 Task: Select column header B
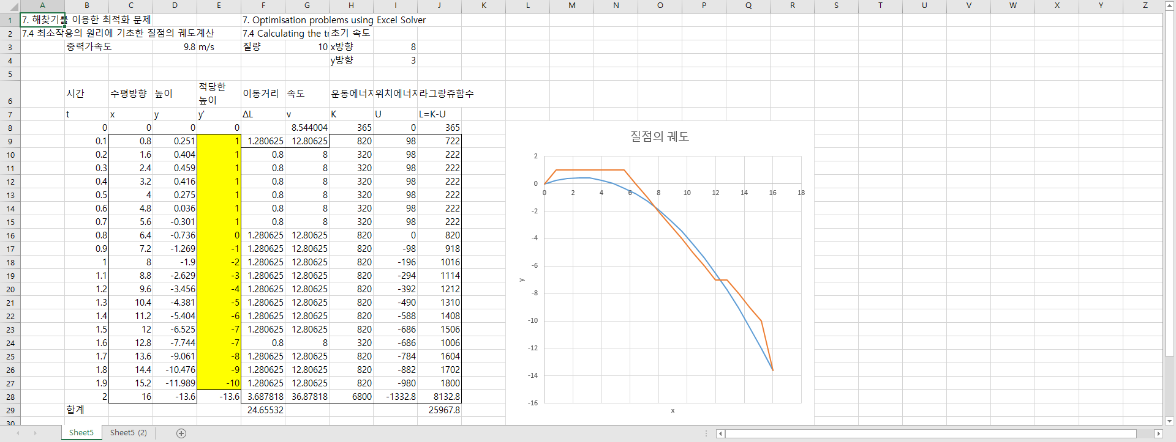[x=86, y=6]
